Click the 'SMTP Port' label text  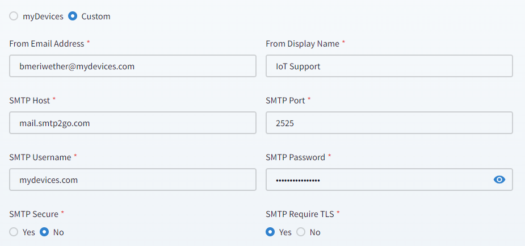click(285, 100)
